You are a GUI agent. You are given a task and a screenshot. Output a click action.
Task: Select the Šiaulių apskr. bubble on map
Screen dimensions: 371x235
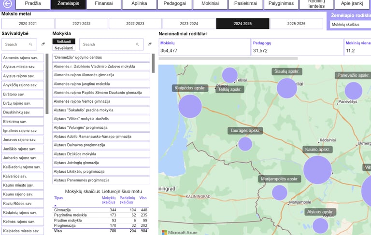point(287,88)
